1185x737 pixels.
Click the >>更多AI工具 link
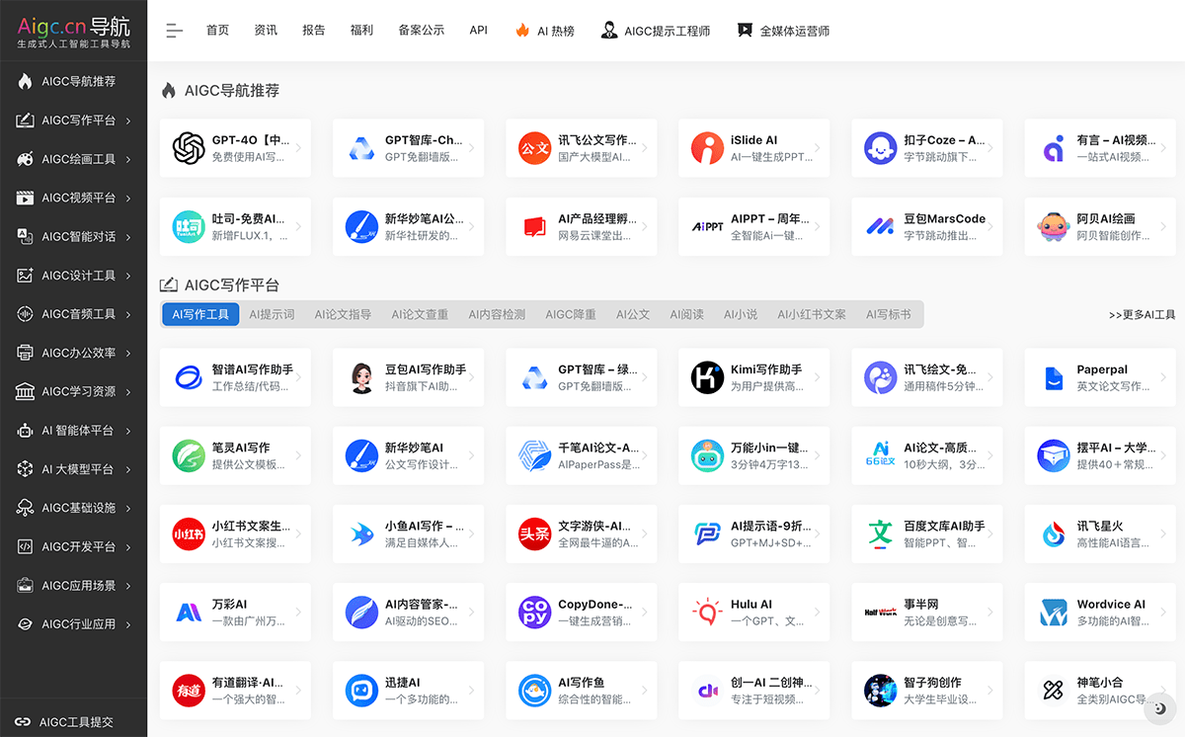[1136, 313]
